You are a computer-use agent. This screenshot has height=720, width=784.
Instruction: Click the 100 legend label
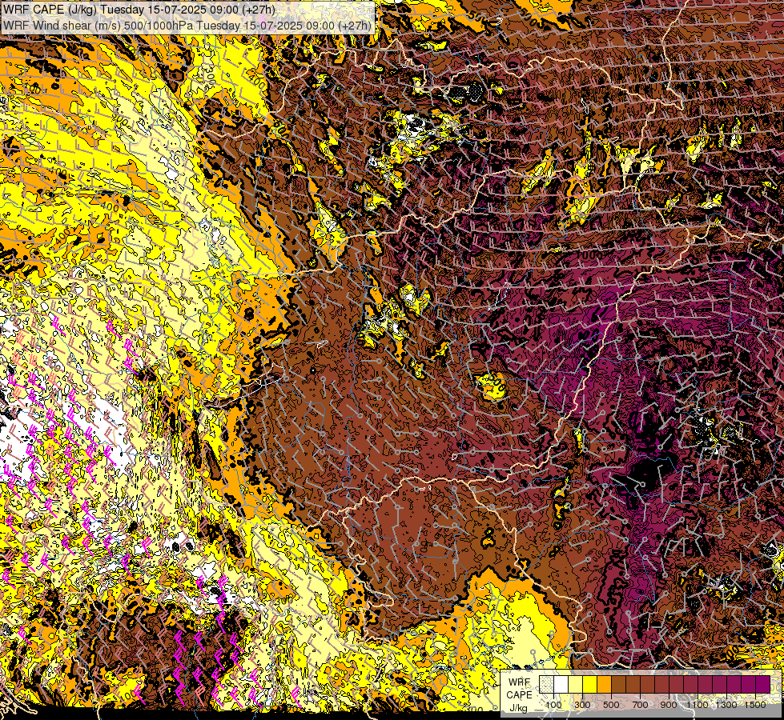coord(553,705)
